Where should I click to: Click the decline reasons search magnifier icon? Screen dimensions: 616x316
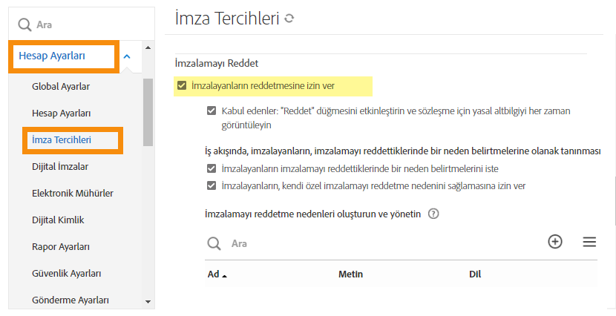click(214, 243)
